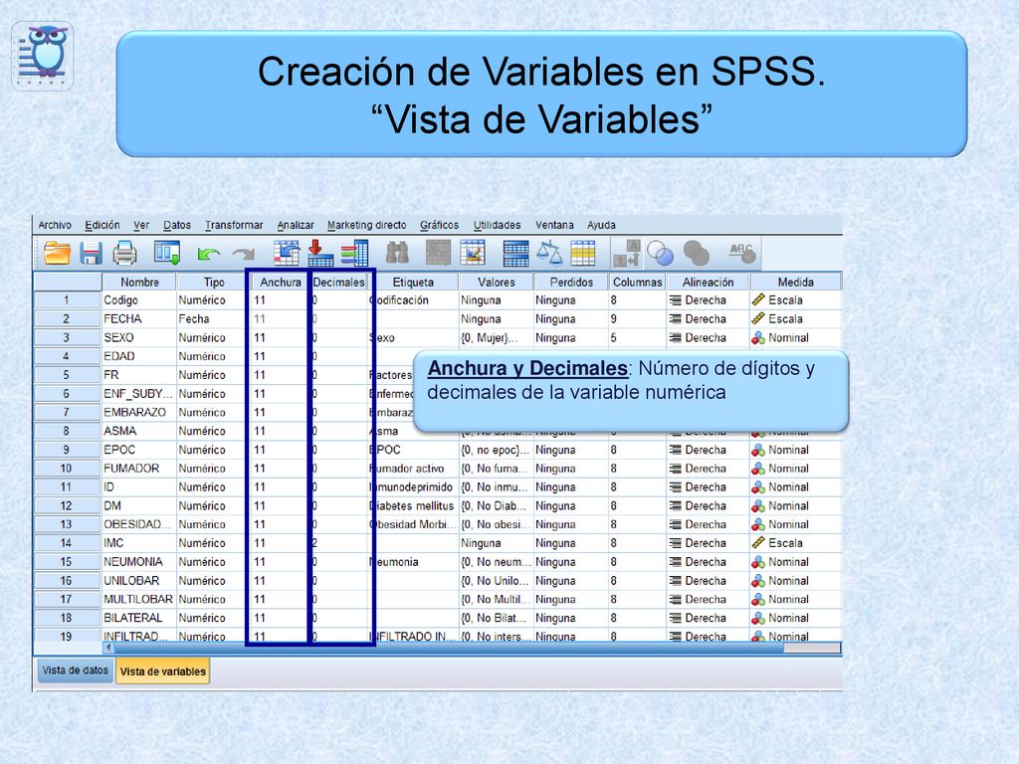
Task: Click the "{0, no epoc}..." values cell
Action: [496, 450]
